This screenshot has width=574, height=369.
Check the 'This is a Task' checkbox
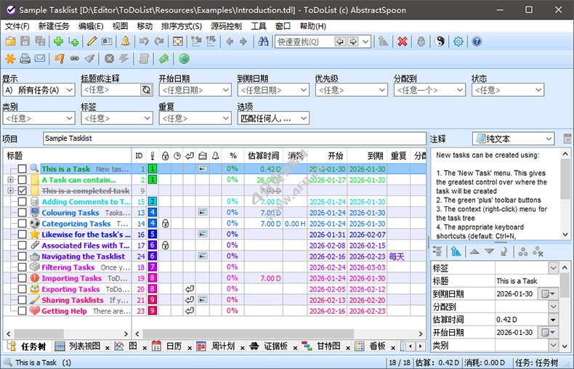(23, 169)
